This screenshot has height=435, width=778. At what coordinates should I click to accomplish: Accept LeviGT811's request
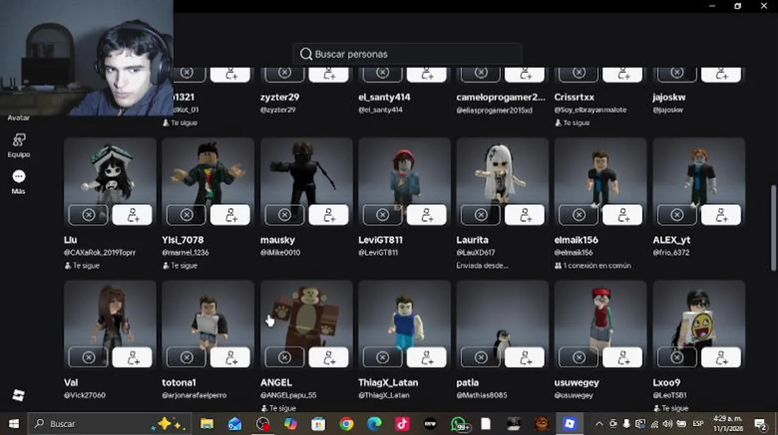[426, 214]
